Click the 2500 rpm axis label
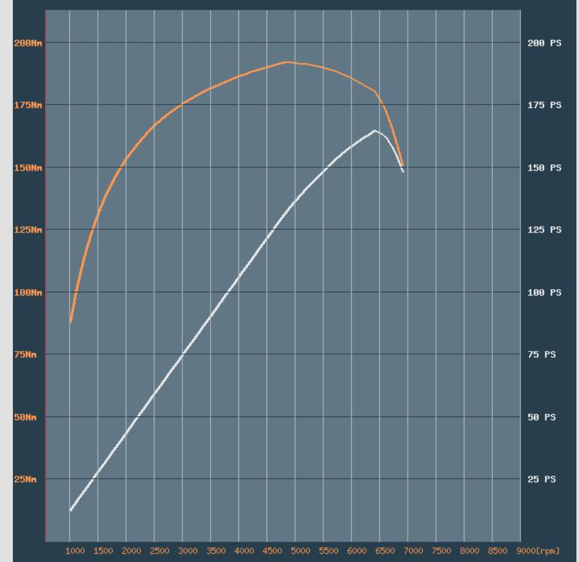This screenshot has height=562, width=579. 160,551
